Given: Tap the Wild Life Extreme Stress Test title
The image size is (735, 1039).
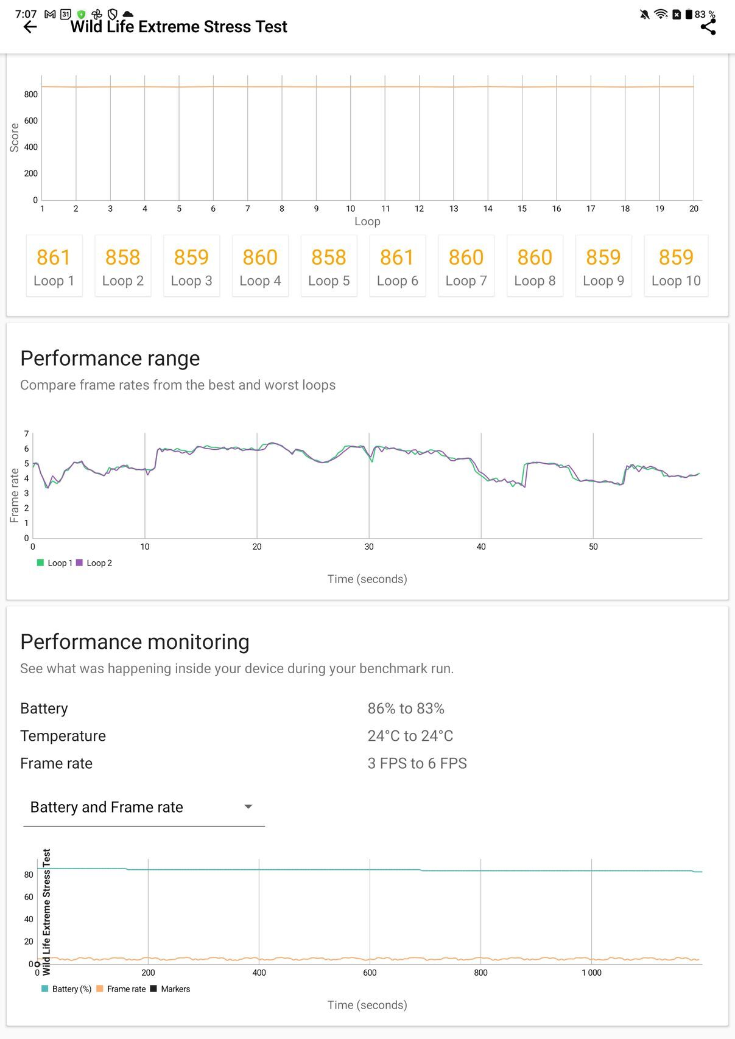Looking at the screenshot, I should (x=178, y=27).
